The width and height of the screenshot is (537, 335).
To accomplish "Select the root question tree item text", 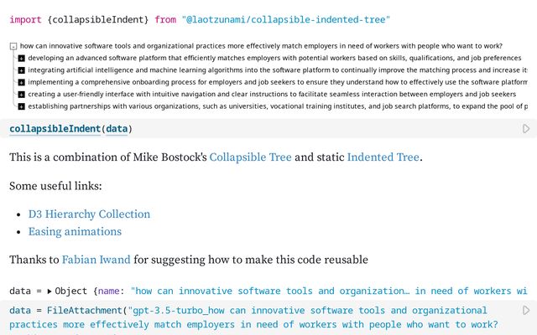I will (261, 46).
